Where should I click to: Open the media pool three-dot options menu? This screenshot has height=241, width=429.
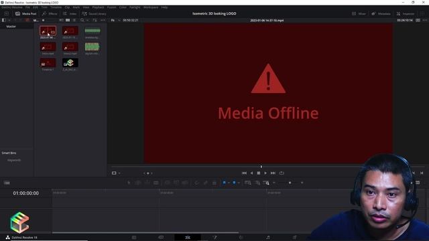103,20
